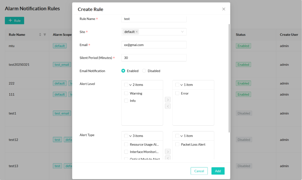Check the Packet Loss Alert checkbox
The height and width of the screenshot is (180, 302).
177,144
